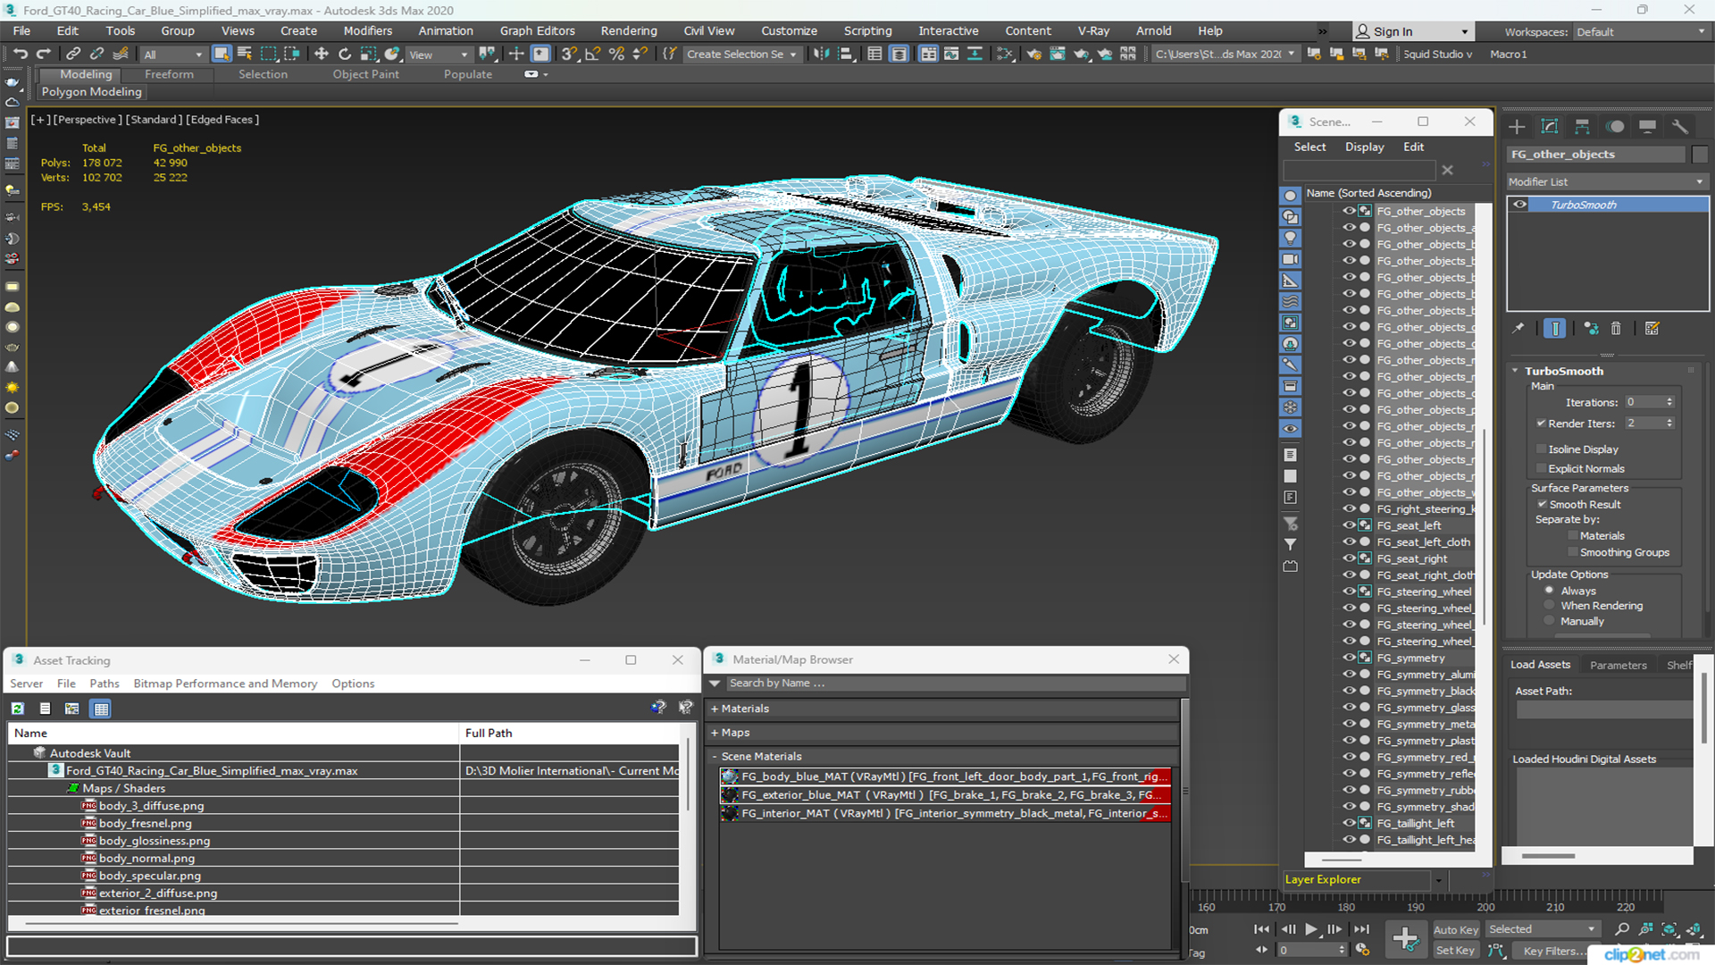Open Paths menu in Asset Tracking

click(104, 684)
